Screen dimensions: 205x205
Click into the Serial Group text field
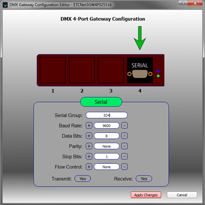tap(106, 115)
